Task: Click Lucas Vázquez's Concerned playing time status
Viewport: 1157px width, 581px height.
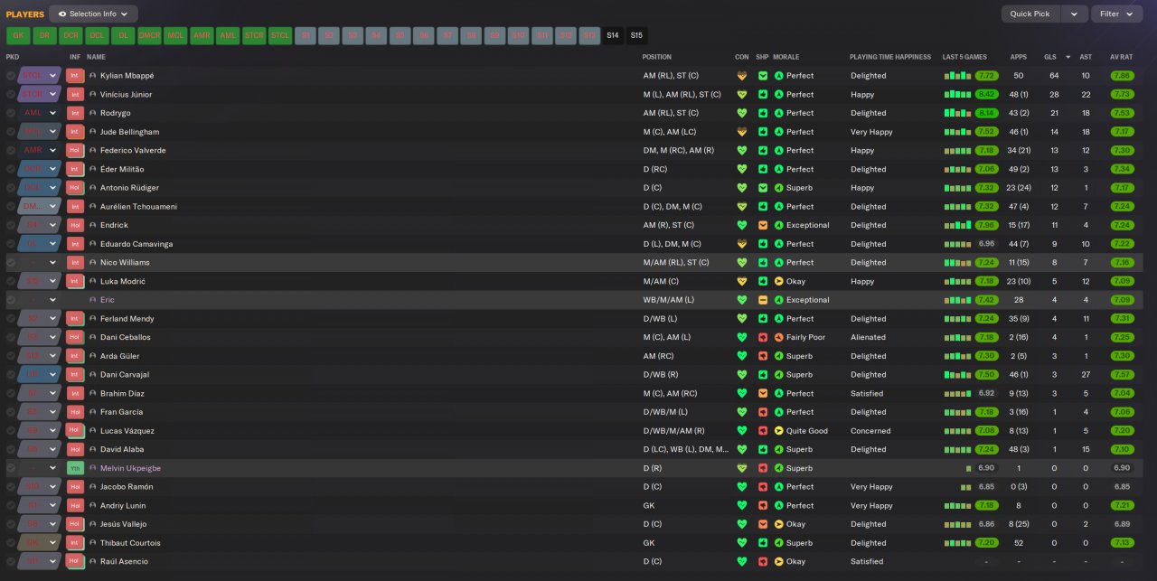Action: click(x=870, y=431)
